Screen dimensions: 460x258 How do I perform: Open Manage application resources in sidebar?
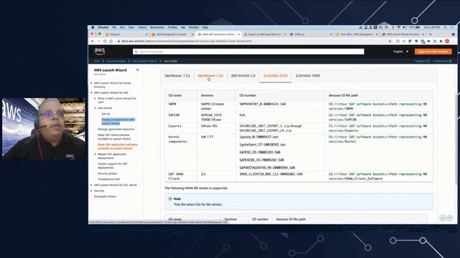tap(116, 129)
